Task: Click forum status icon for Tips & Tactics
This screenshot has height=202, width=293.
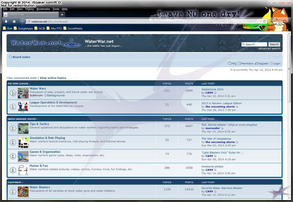Action: (13, 128)
